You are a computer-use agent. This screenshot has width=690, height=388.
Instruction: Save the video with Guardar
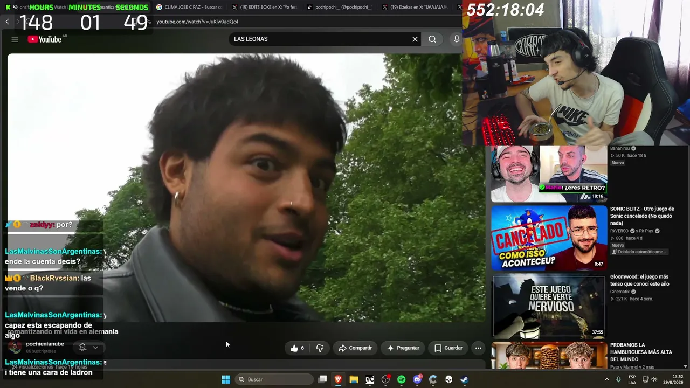tap(448, 348)
